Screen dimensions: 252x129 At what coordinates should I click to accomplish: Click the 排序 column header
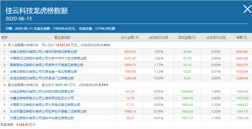5,38
